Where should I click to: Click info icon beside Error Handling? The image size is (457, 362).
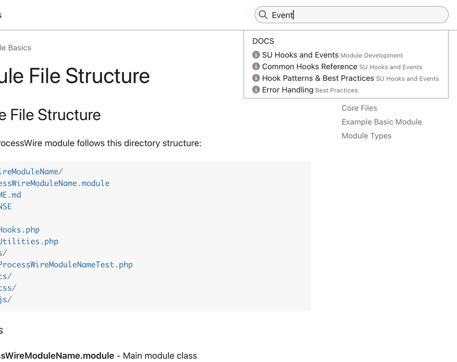256,89
